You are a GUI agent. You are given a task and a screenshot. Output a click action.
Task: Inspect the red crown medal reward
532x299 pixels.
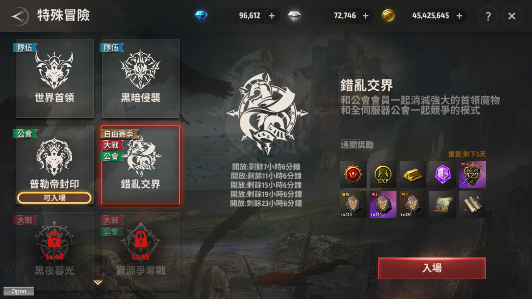point(353,174)
